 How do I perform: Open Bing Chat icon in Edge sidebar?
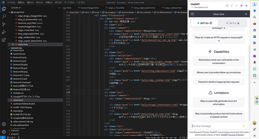tap(255, 4)
